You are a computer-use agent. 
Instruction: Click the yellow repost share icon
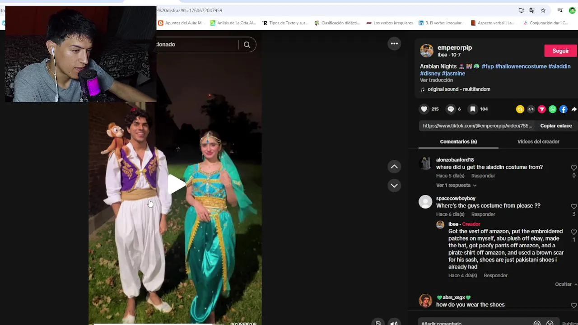pos(520,109)
